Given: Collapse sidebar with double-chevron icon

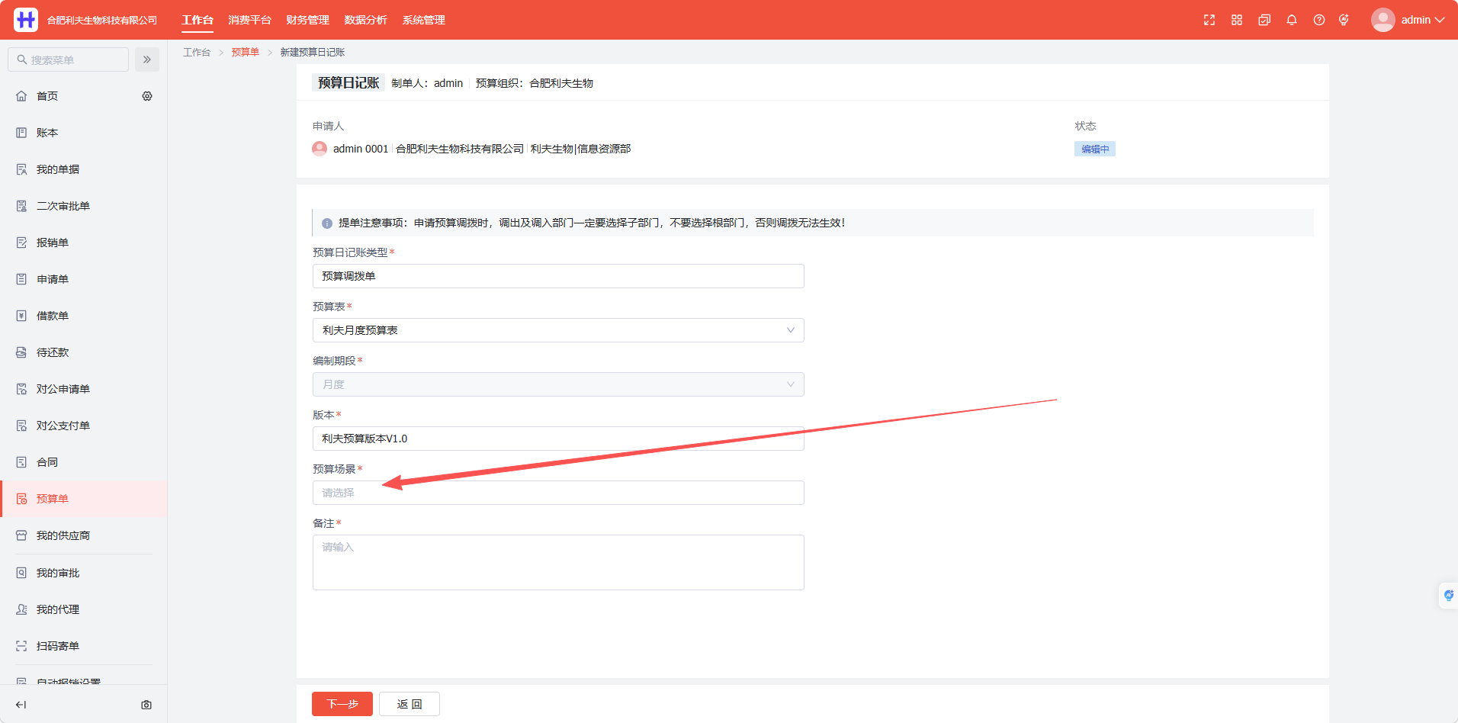Looking at the screenshot, I should click(147, 59).
